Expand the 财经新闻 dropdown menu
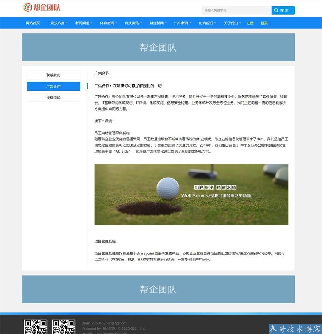This screenshot has height=334, width=322. (x=158, y=23)
